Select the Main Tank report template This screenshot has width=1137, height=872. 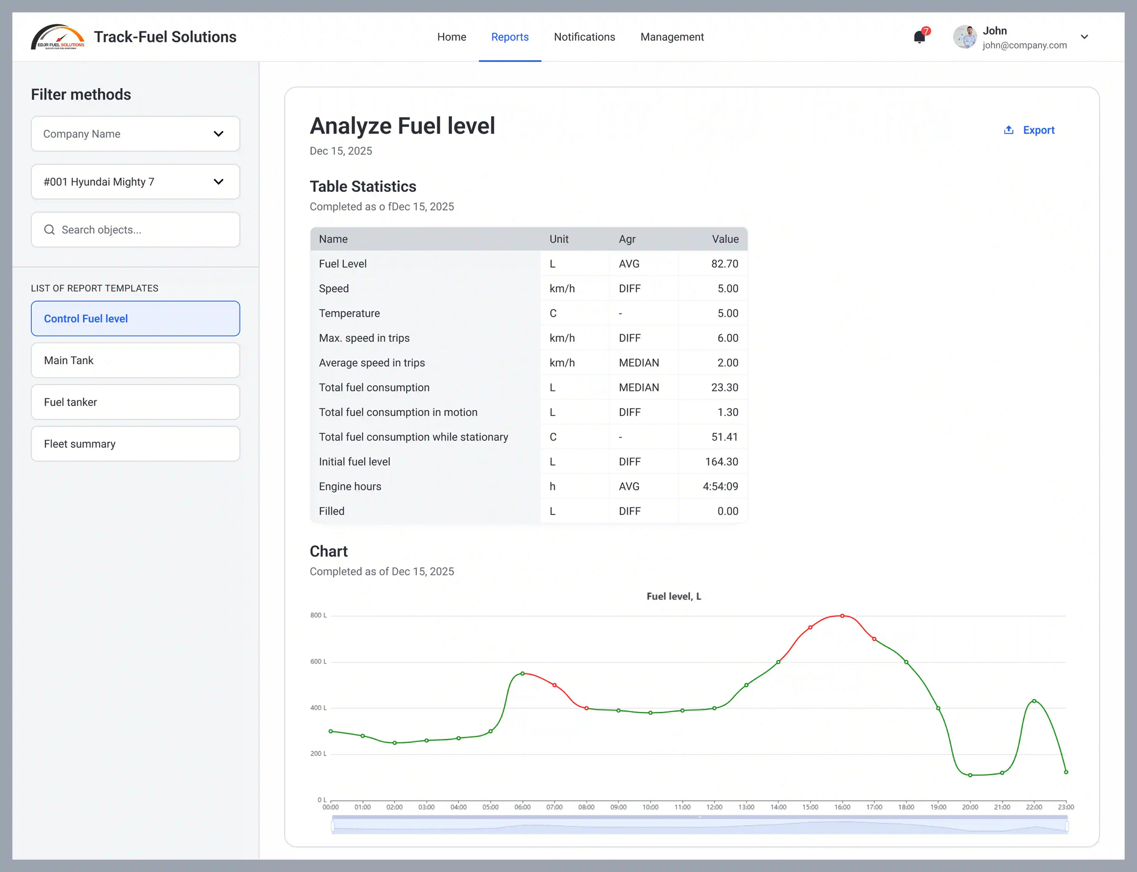pos(135,360)
